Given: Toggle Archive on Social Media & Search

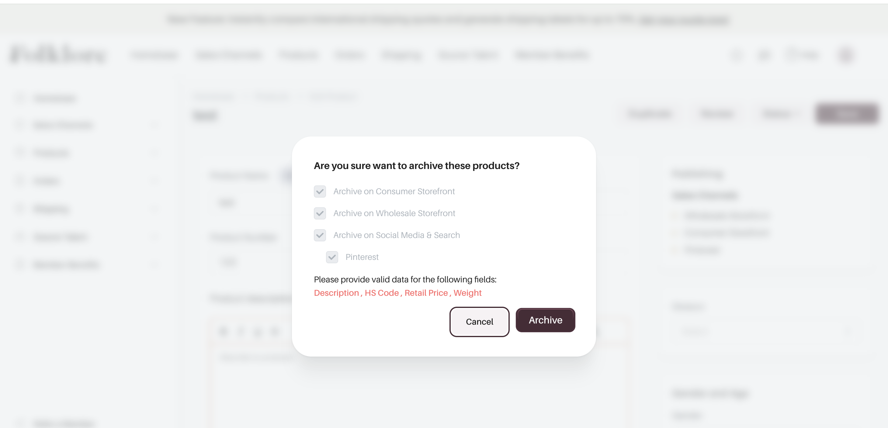Looking at the screenshot, I should pos(320,235).
